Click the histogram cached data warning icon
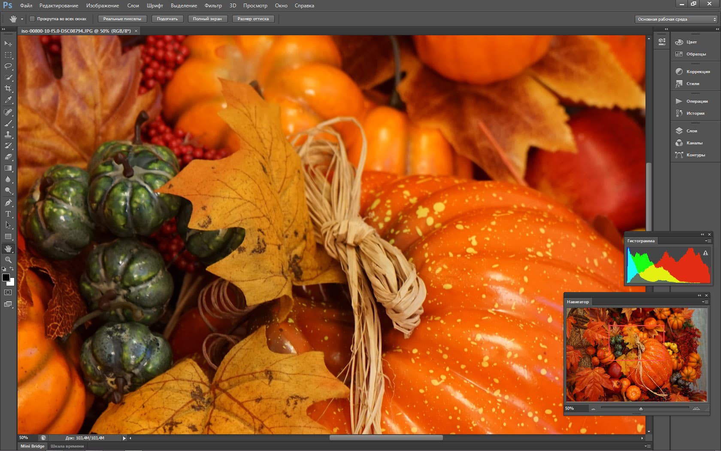The image size is (721, 451). coord(705,253)
